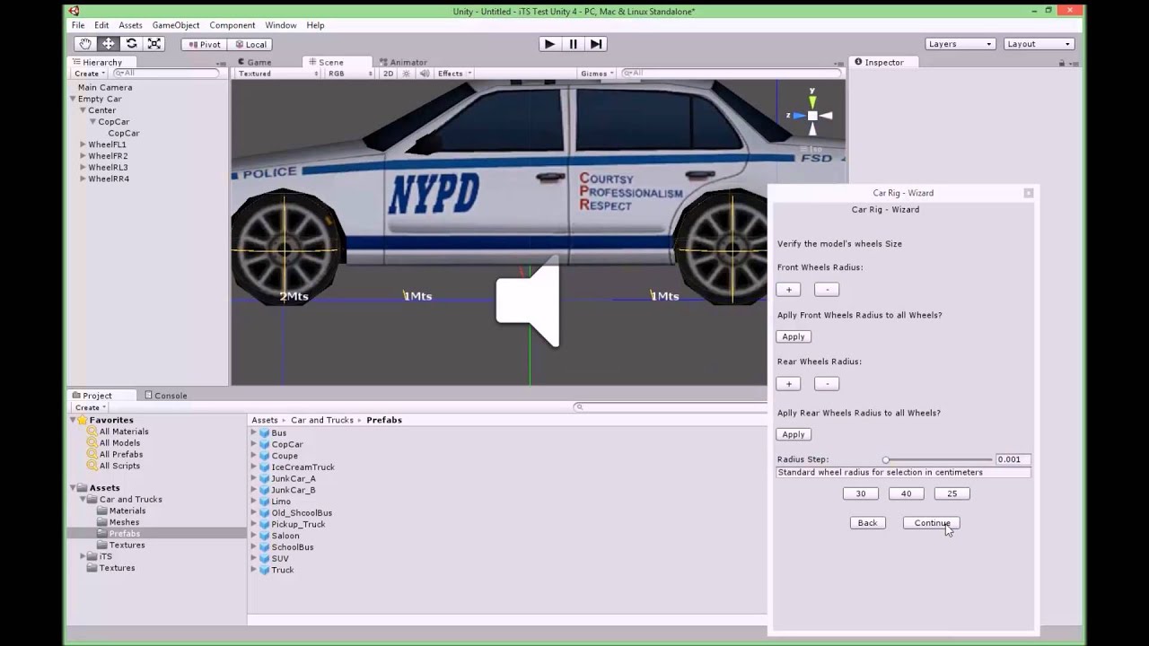1149x646 pixels.
Task: Click the Hierarchy search field
Action: pos(166,74)
